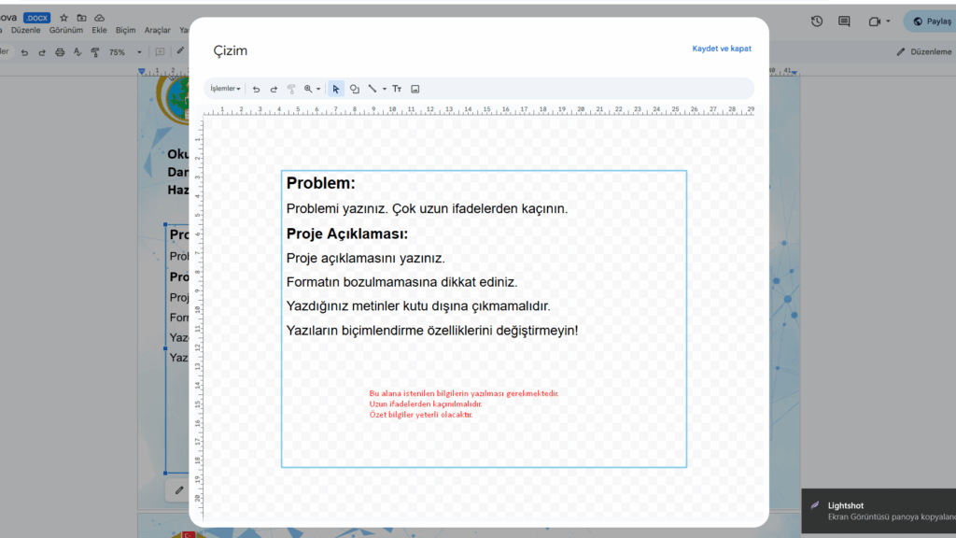The image size is (956, 538).
Task: Click the zoom magnifier in drawing toolbar
Action: pyautogui.click(x=308, y=89)
